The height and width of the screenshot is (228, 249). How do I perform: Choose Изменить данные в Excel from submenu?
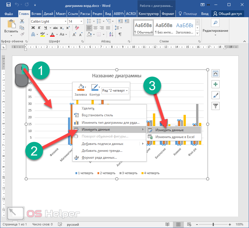point(175,137)
